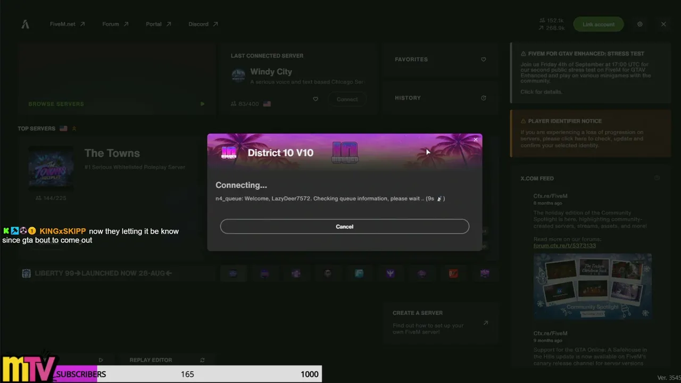The height and width of the screenshot is (383, 681).
Task: Select The Towns server title
Action: click(112, 153)
